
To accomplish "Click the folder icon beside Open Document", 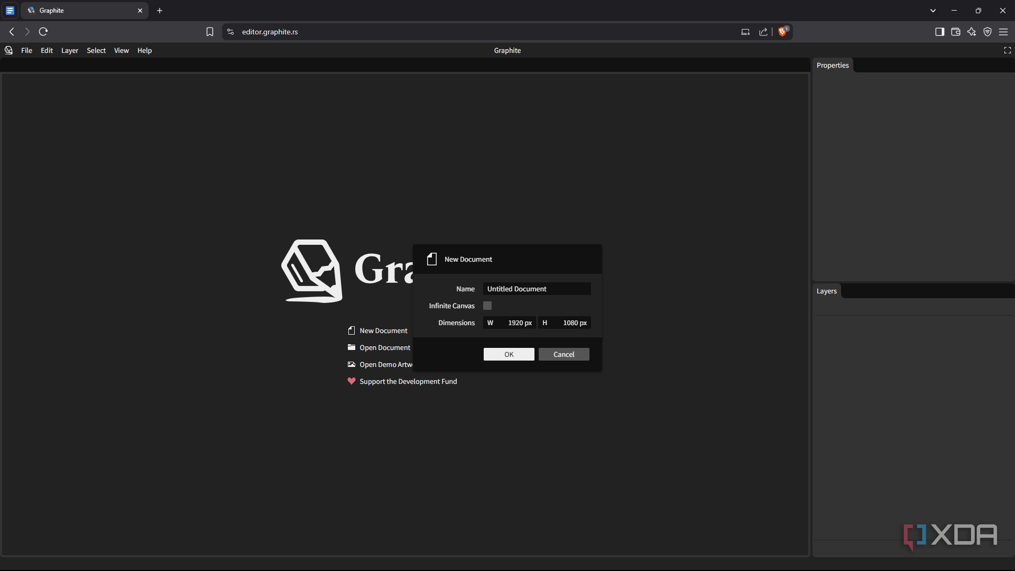I will [x=352, y=347].
